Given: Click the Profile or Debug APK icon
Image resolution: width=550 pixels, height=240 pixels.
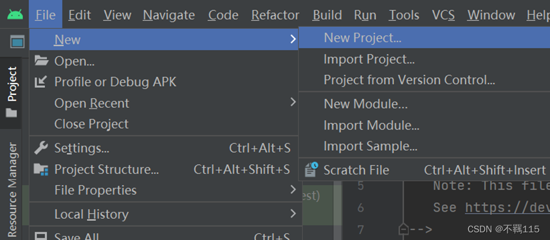Looking at the screenshot, I should point(41,82).
